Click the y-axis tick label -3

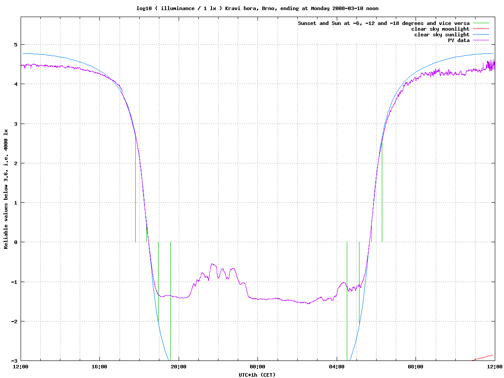(x=14, y=361)
